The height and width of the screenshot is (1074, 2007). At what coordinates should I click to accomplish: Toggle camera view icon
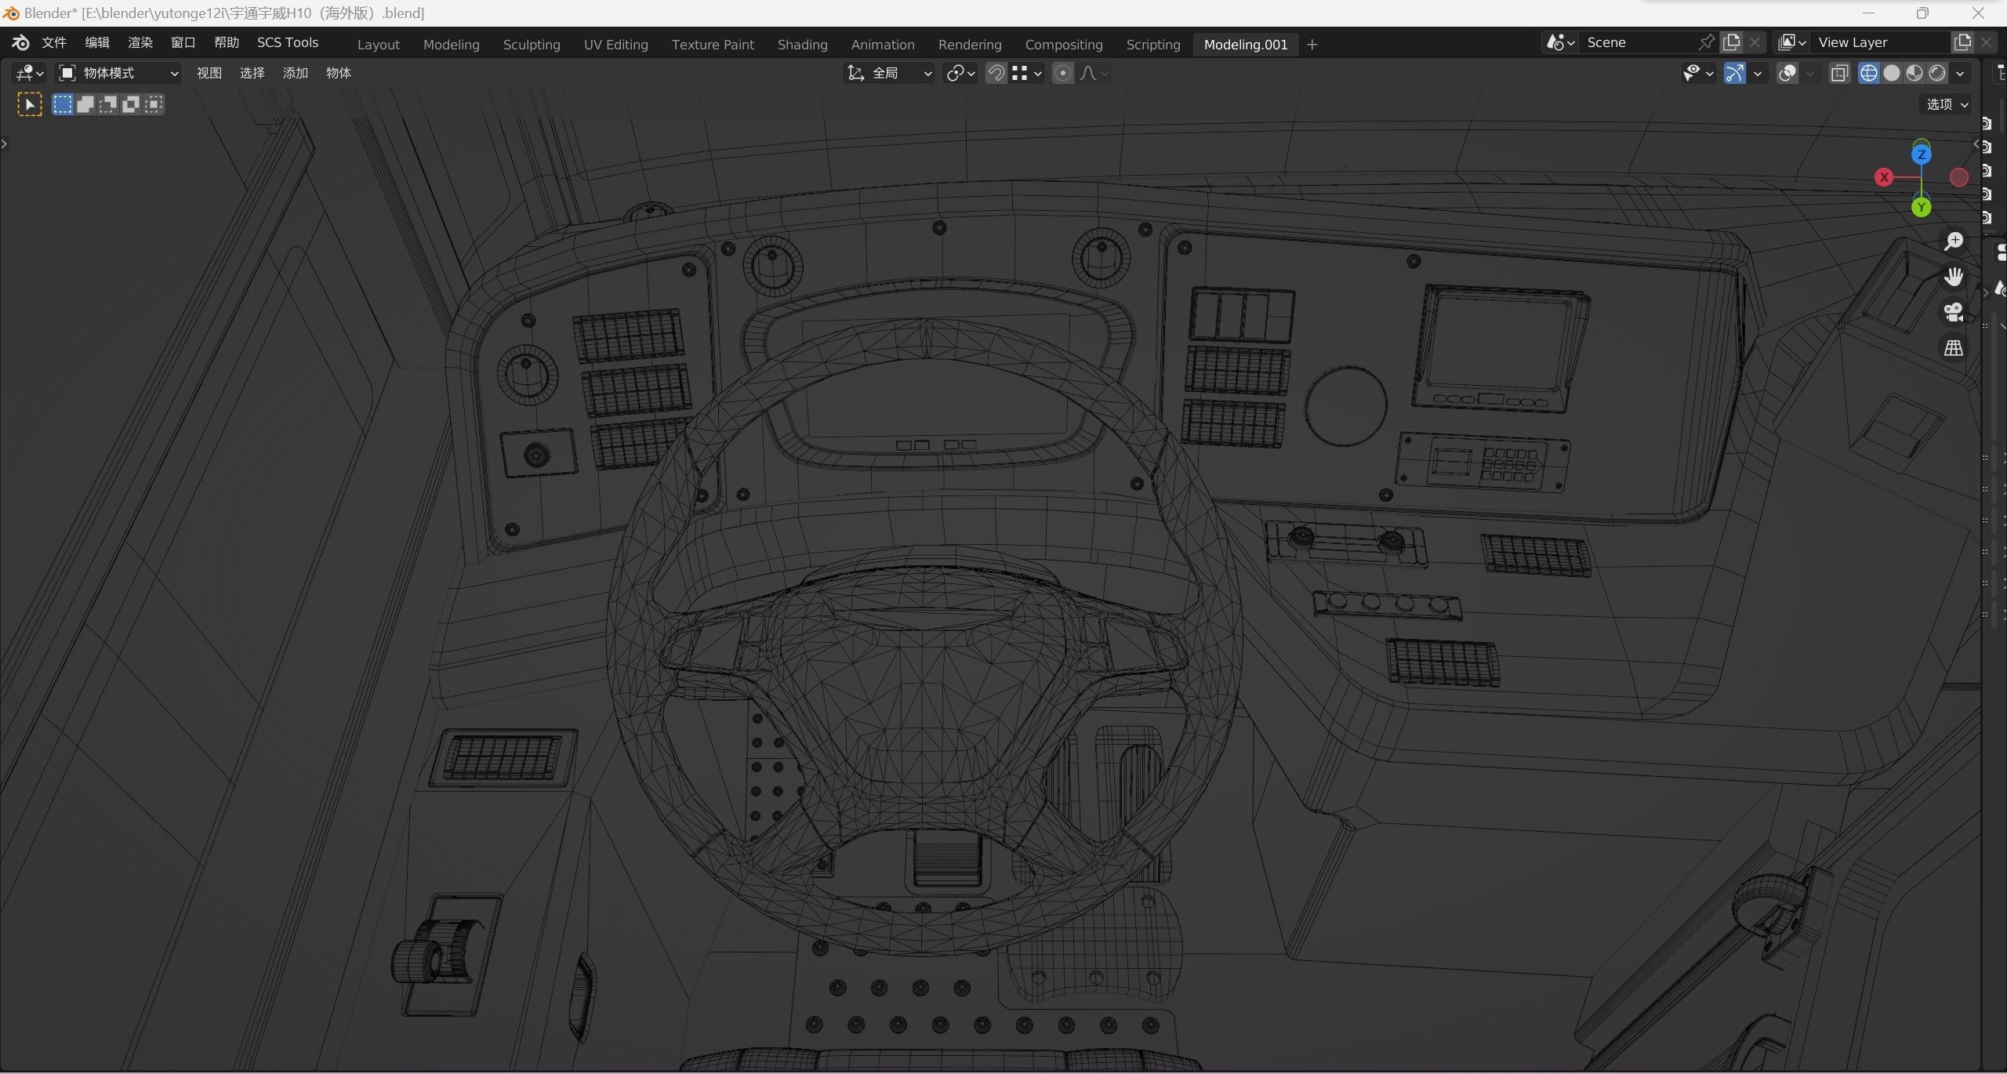1953,312
